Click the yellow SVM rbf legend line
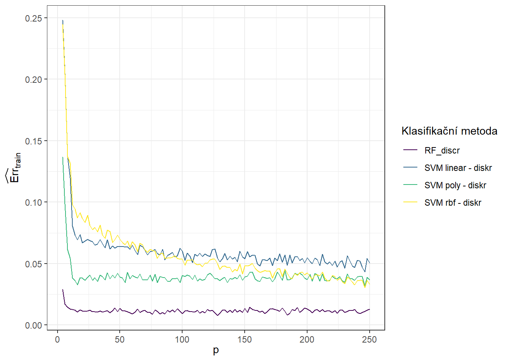 [x=410, y=202]
